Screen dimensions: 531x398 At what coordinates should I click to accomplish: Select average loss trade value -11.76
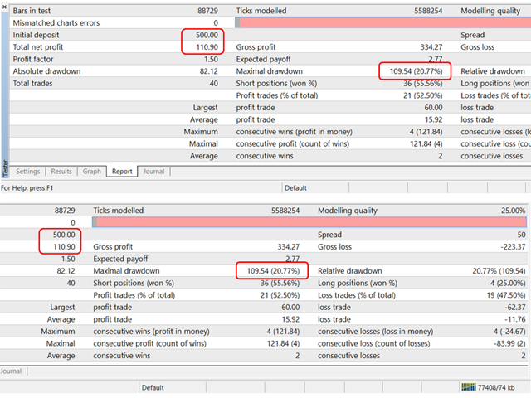tap(514, 319)
